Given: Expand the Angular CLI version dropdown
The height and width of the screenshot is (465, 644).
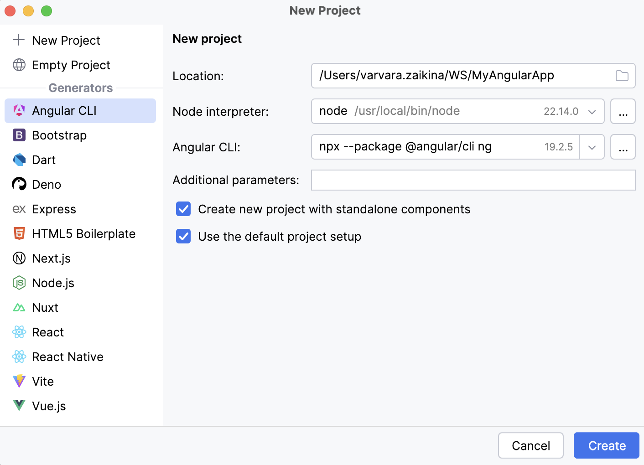Looking at the screenshot, I should click(x=592, y=147).
